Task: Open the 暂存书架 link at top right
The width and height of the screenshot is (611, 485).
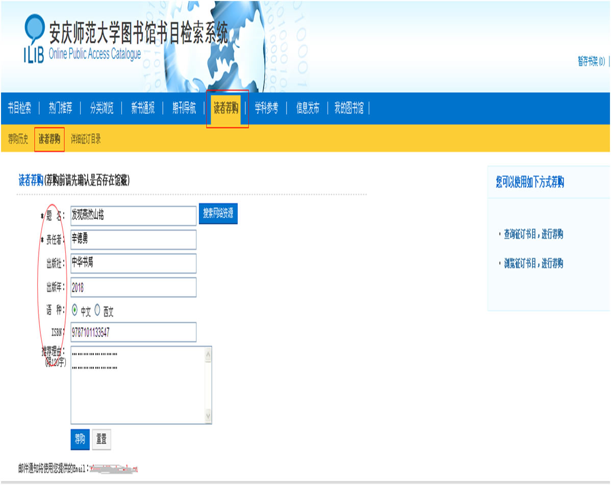Action: coord(591,62)
